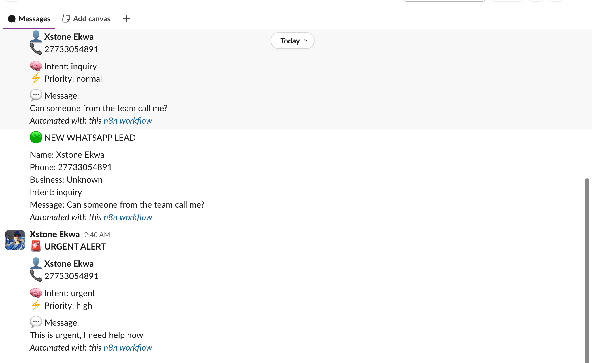Screen dimensions: 592x363
Task: Click the chevron inside the Today pill
Action: click(x=305, y=41)
